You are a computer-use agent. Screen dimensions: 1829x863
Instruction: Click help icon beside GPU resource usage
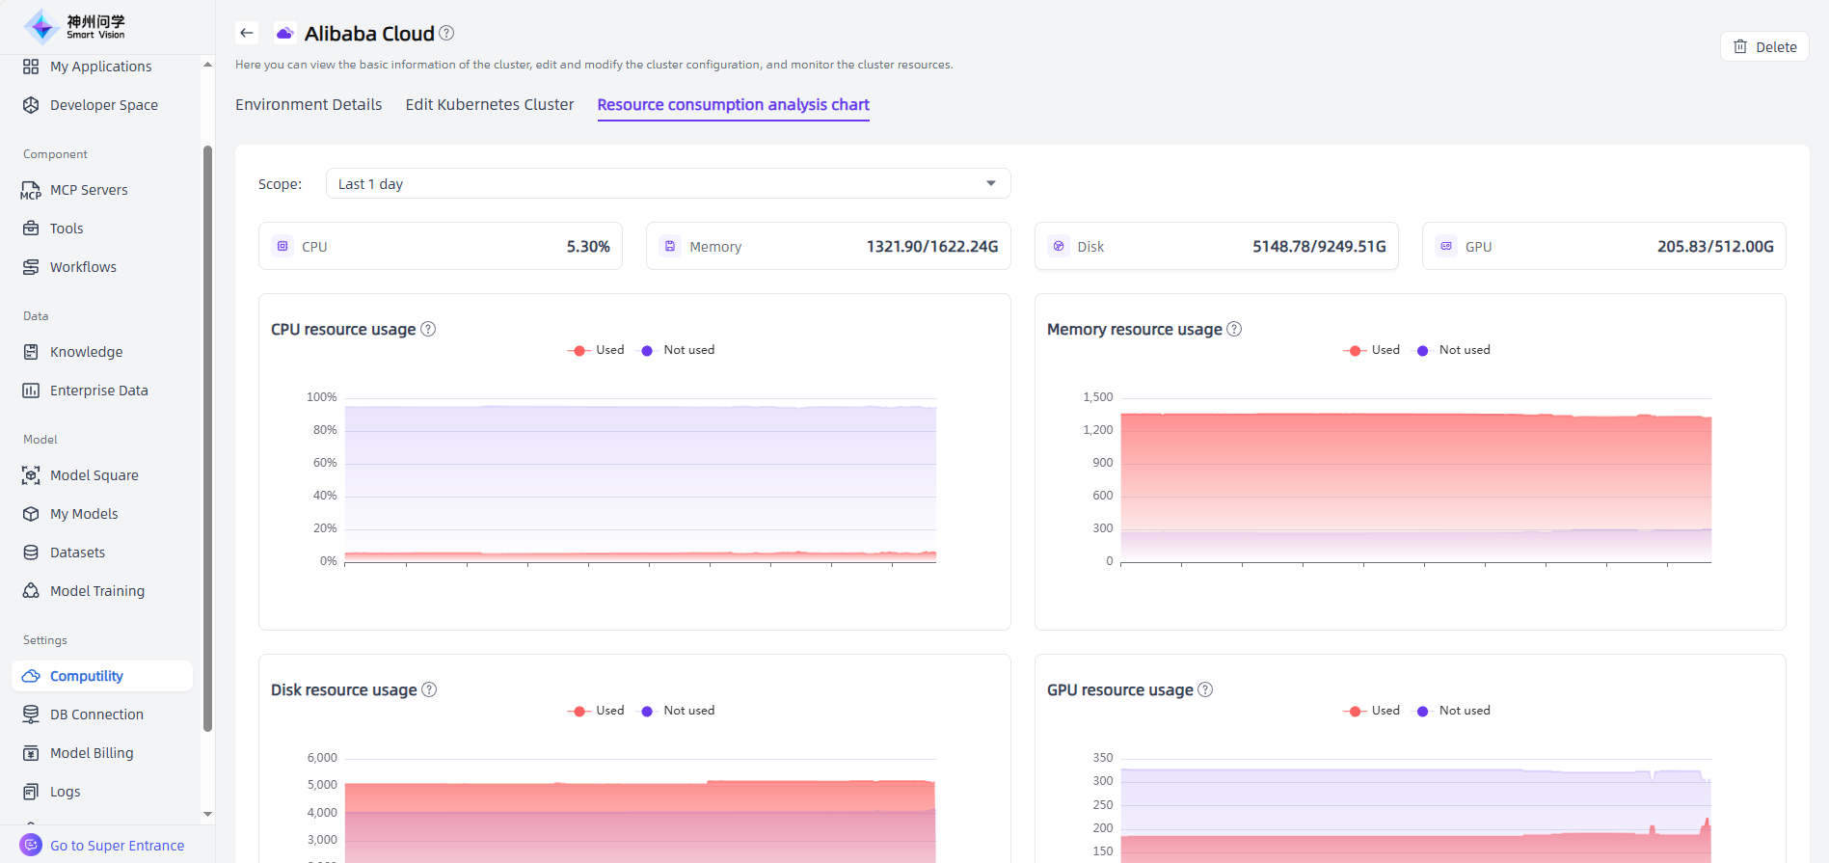point(1205,689)
